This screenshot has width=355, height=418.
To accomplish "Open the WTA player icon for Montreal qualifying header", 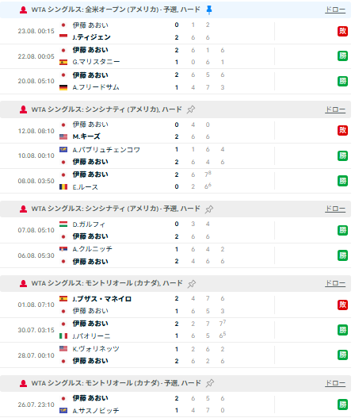I will (x=24, y=383).
